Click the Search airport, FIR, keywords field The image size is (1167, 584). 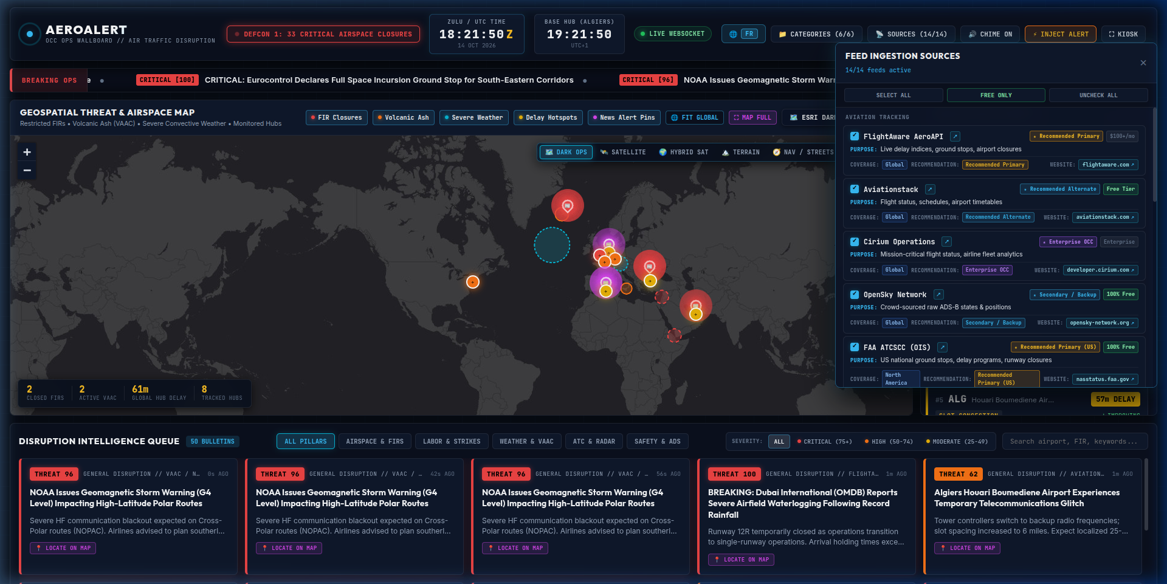tap(1075, 442)
